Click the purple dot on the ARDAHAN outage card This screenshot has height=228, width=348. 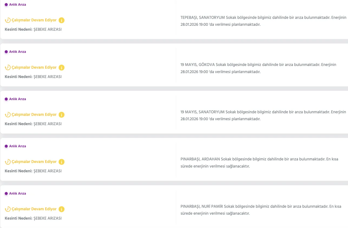point(6,146)
